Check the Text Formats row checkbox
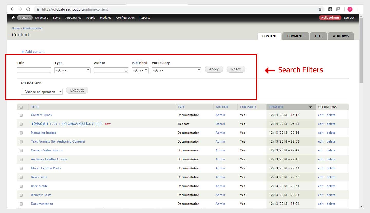This screenshot has height=213, width=370. click(x=21, y=142)
